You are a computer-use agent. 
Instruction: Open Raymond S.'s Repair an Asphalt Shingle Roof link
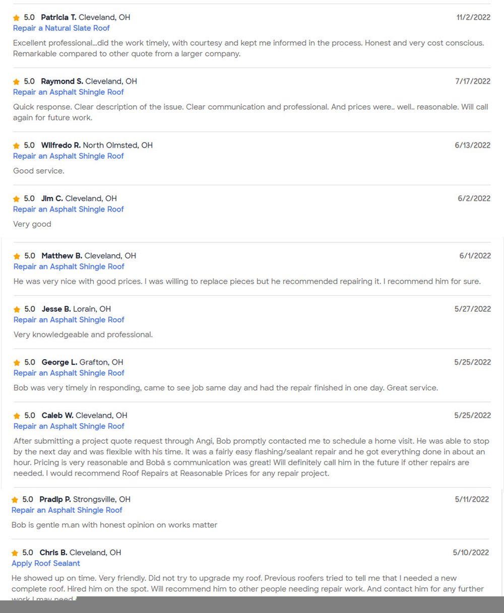[68, 92]
